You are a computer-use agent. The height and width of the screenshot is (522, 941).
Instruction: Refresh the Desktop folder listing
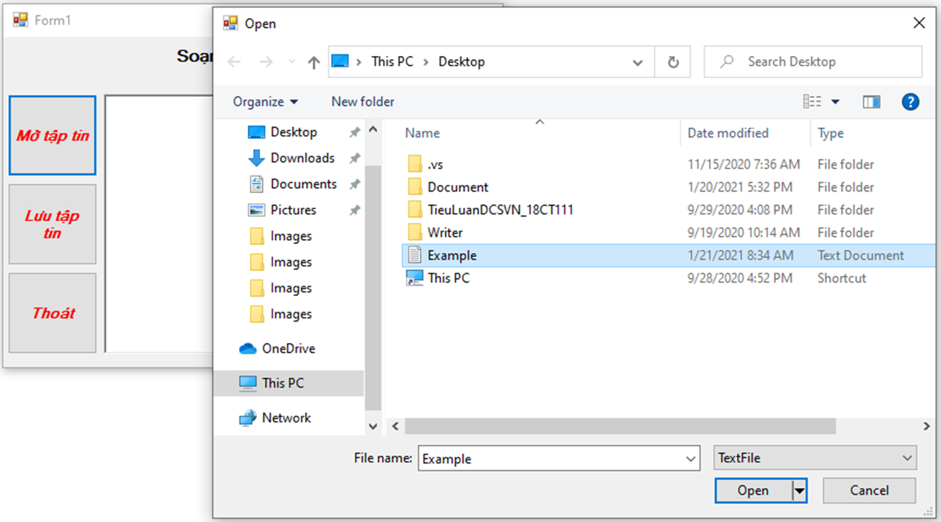tap(673, 62)
